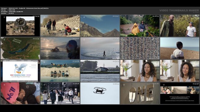Image resolution: width=200 pixels, height=112 pixels.
Task: Select the thumbnail with the yellow raincoat person
Action: (x=140, y=26)
